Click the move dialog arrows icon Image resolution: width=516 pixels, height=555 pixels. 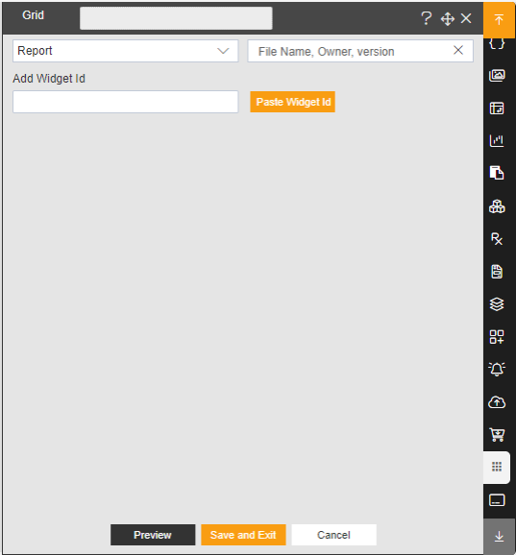pyautogui.click(x=447, y=19)
